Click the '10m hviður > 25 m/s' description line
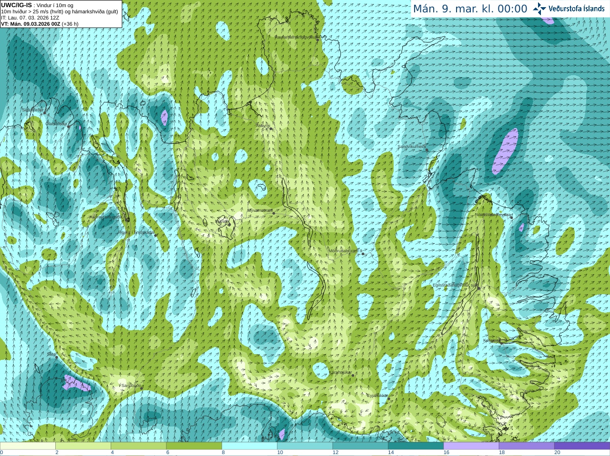610x456 pixels. pyautogui.click(x=60, y=11)
